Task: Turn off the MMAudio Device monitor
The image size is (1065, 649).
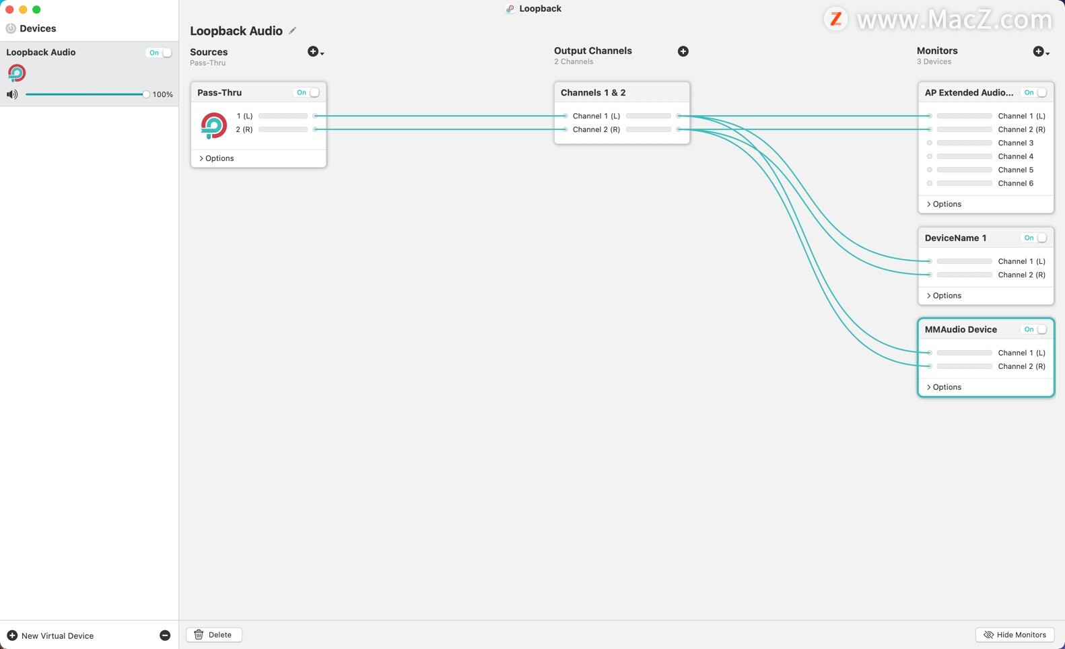Action: pos(1035,329)
